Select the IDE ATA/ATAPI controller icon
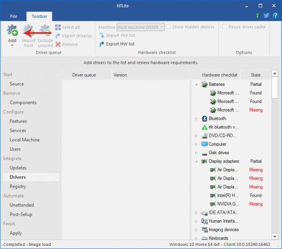Screen dimensions: 282x249 [205, 213]
